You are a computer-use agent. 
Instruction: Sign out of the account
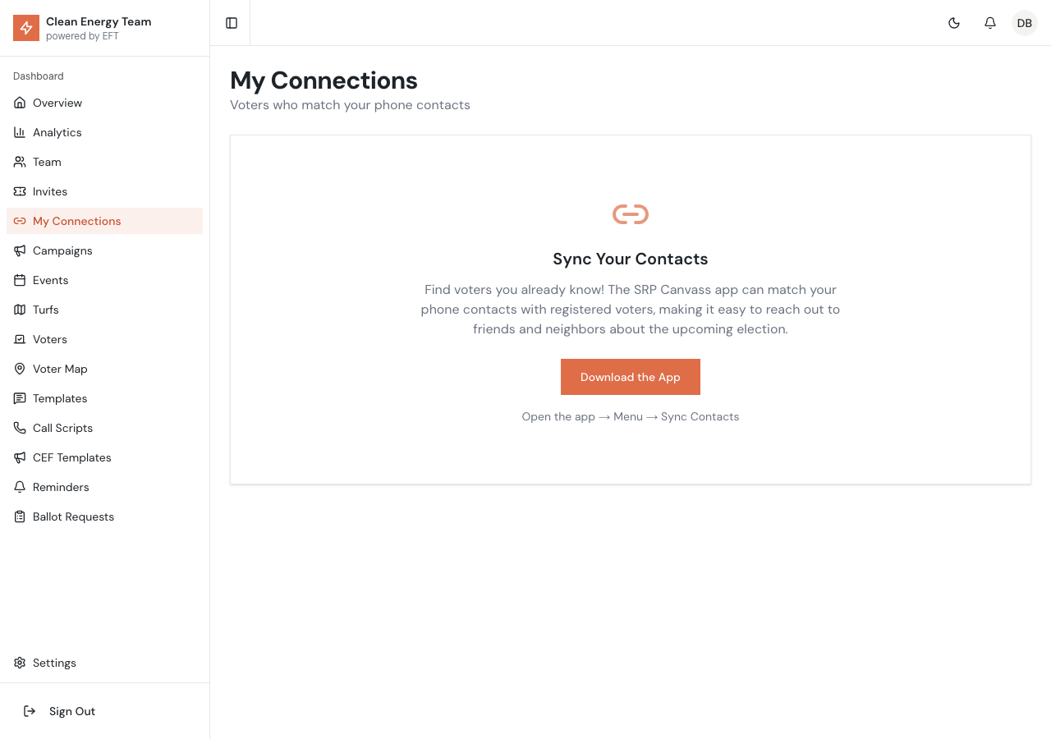[71, 711]
